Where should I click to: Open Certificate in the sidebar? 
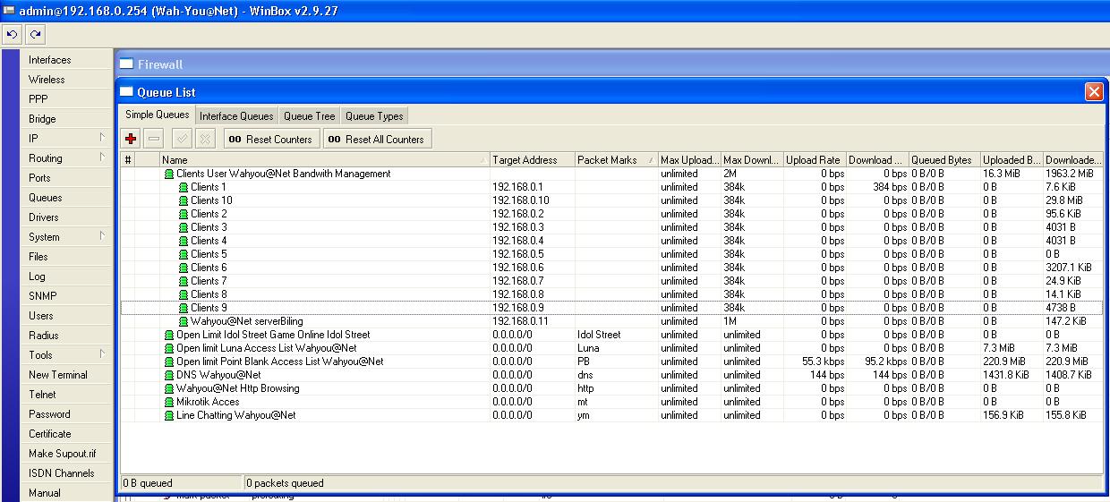pyautogui.click(x=67, y=434)
